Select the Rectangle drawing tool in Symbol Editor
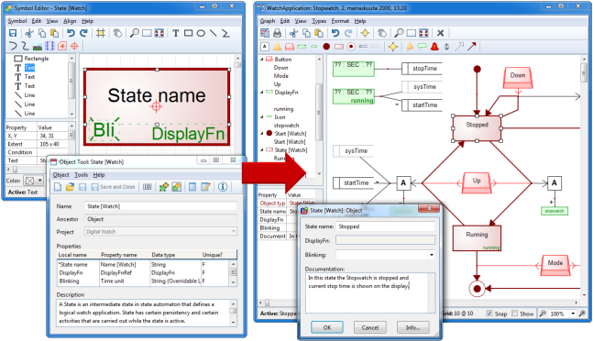Image resolution: width=593 pixels, height=341 pixels. pyautogui.click(x=188, y=33)
